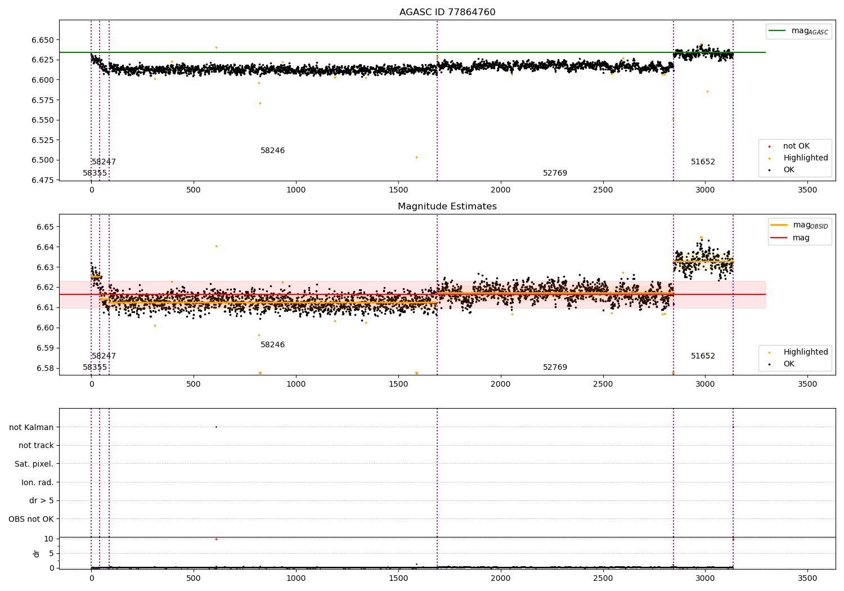Click the green mag AGASC legend line
This screenshot has width=844, height=591.
pos(778,31)
